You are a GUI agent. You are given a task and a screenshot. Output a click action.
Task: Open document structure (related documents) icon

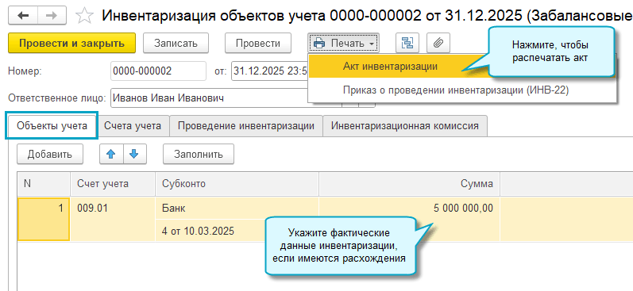tap(407, 43)
